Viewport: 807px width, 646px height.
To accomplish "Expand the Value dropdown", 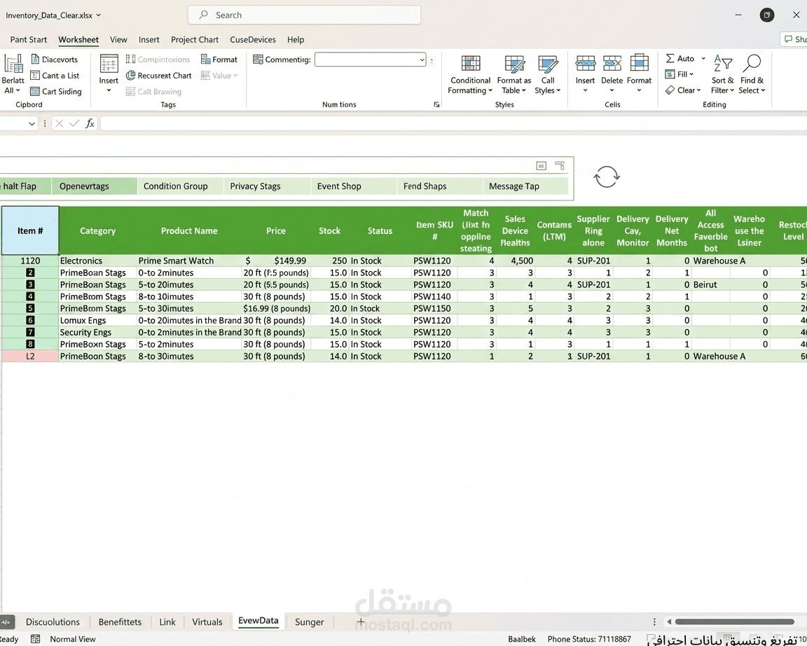I will pos(235,76).
